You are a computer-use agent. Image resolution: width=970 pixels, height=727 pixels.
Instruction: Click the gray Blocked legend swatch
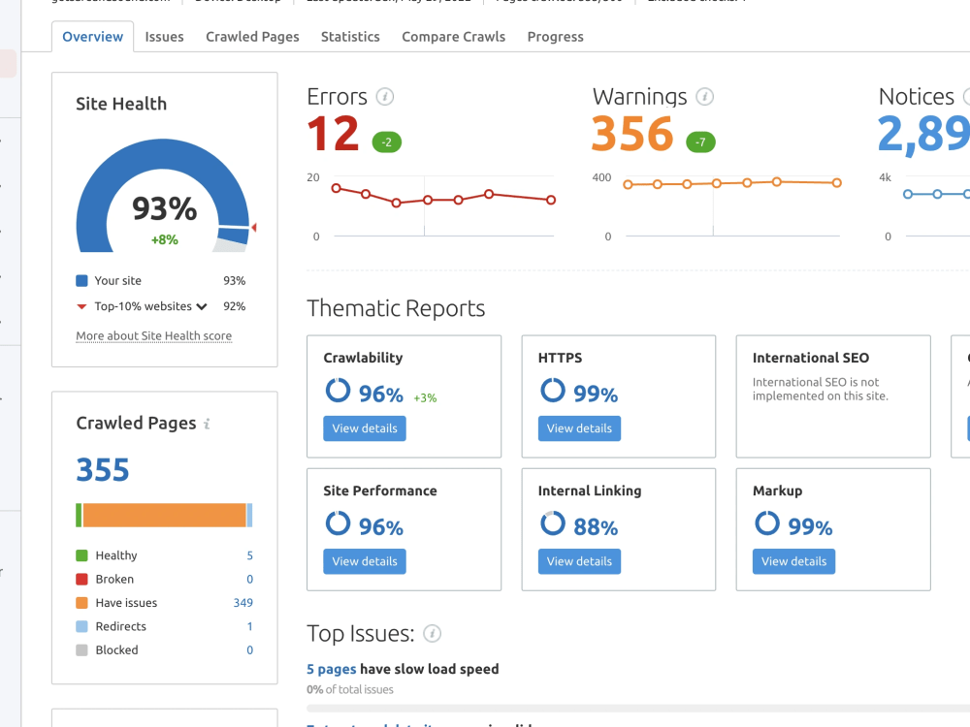coord(81,650)
